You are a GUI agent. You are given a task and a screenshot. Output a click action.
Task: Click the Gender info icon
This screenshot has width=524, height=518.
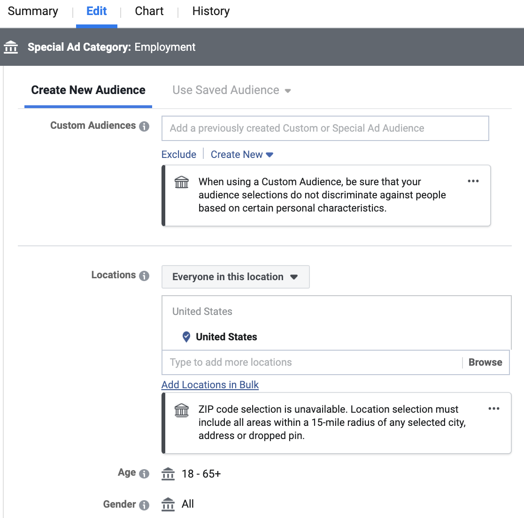(145, 505)
